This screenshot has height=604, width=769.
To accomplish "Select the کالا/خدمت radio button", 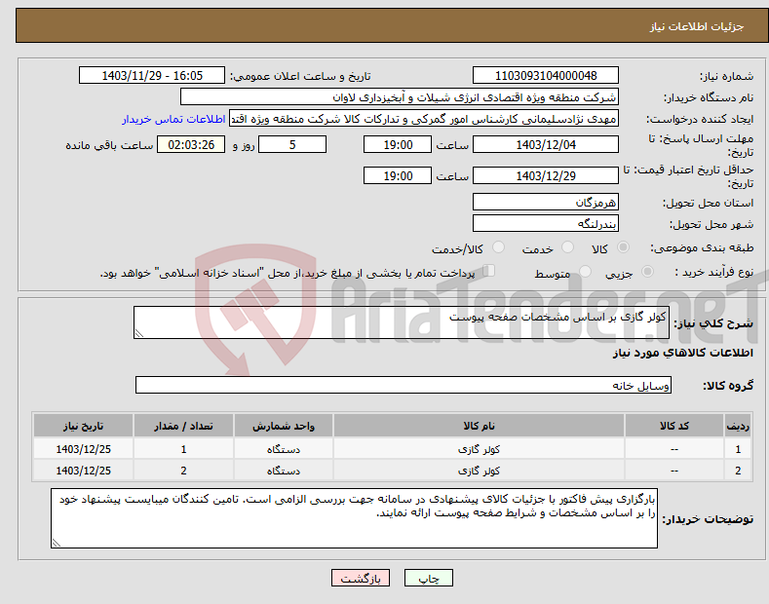I will click(498, 247).
